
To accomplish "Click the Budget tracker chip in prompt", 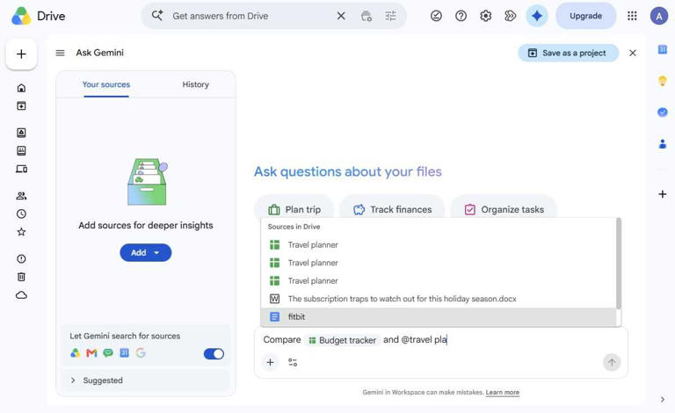I will point(342,340).
